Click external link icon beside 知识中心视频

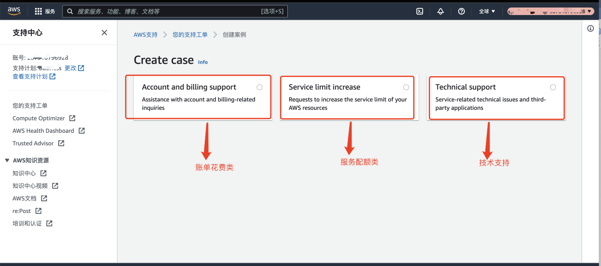point(55,186)
